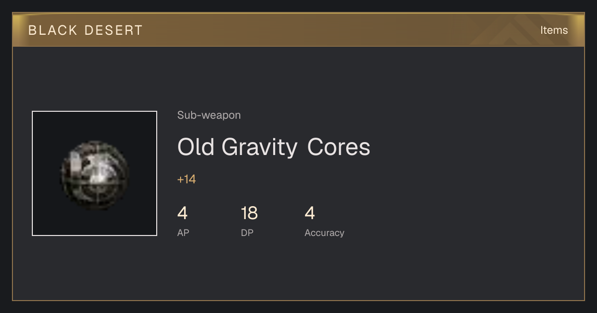Click the BLACK DESERT header title

(x=86, y=30)
